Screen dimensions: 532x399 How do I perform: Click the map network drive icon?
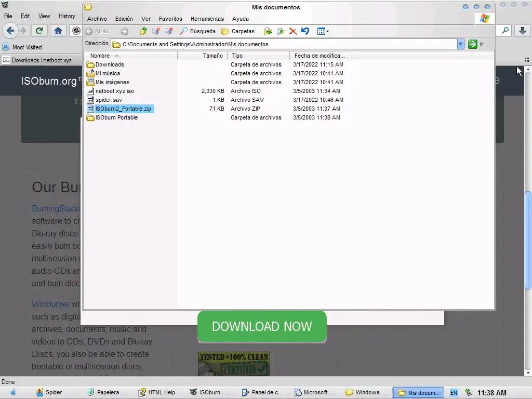(156, 31)
